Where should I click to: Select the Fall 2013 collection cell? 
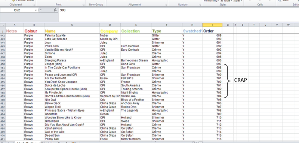[x=136, y=78]
